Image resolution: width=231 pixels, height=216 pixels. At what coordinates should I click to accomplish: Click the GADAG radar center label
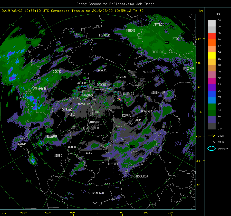[x=98, y=112]
